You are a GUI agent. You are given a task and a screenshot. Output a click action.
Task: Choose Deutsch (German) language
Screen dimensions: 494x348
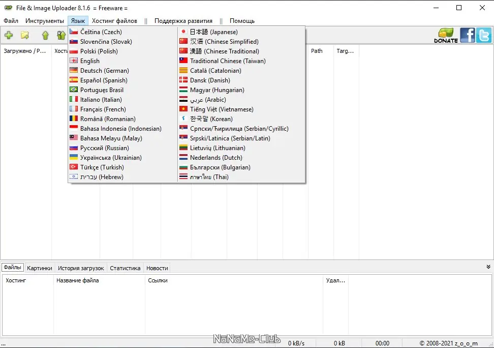[123, 71]
